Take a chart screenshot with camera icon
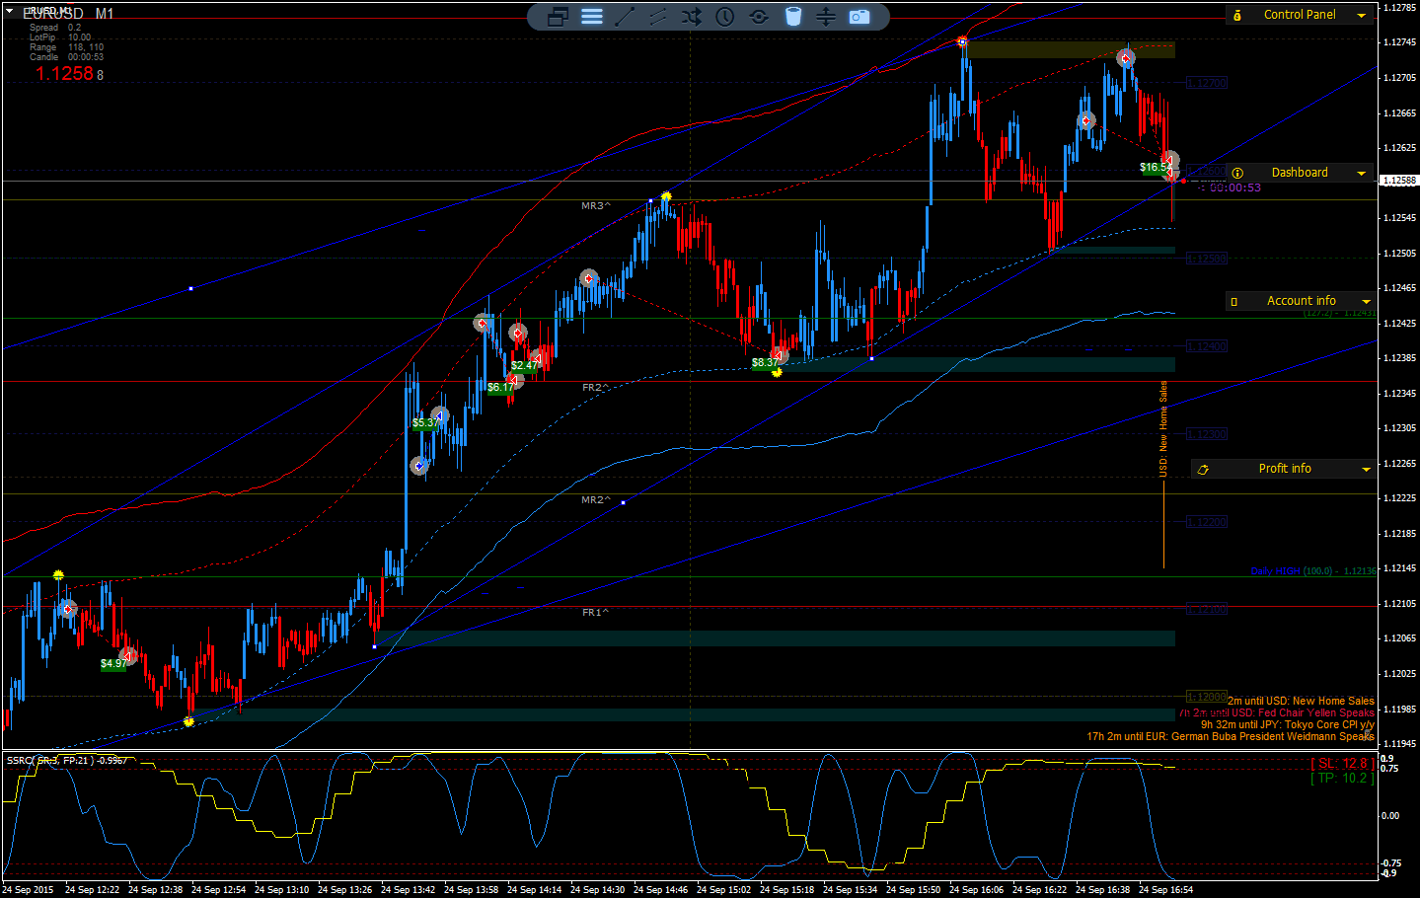This screenshot has width=1420, height=898. (859, 17)
